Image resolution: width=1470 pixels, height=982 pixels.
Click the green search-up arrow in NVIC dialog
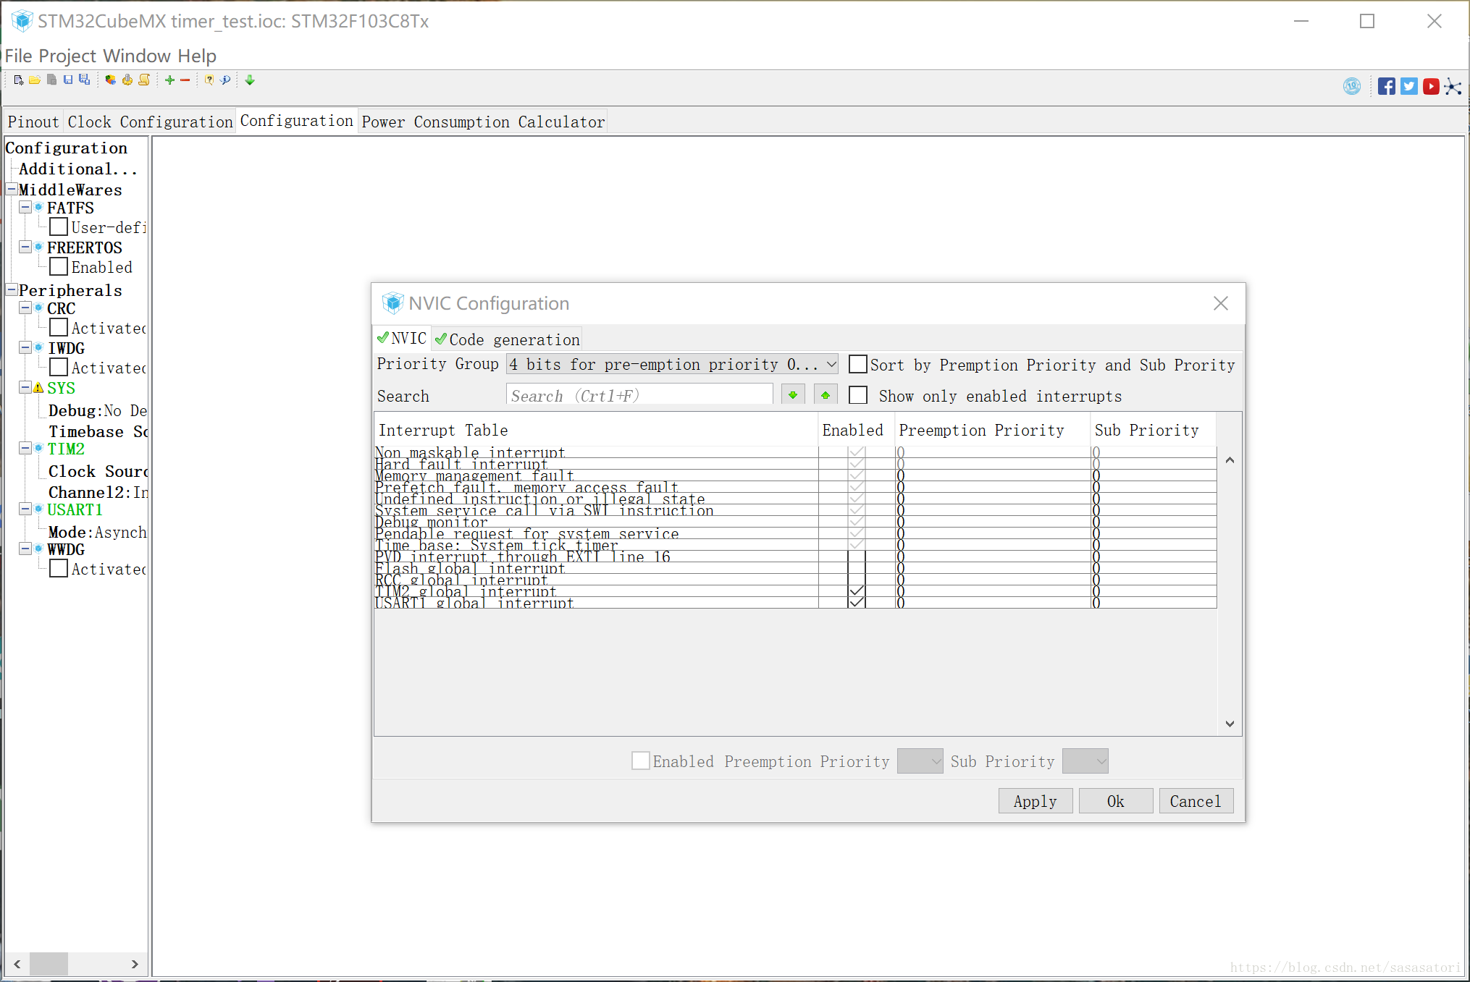(x=826, y=395)
